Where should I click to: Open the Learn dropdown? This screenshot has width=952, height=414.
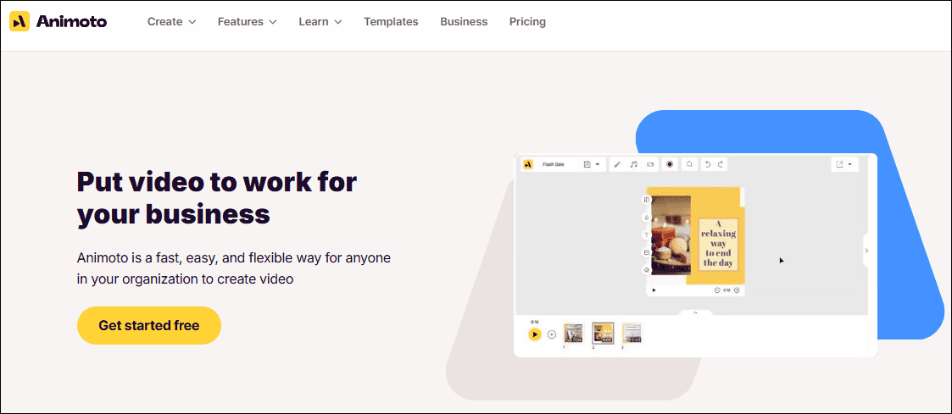pyautogui.click(x=320, y=22)
